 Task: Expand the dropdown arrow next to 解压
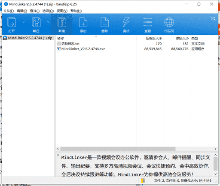click(x=48, y=22)
